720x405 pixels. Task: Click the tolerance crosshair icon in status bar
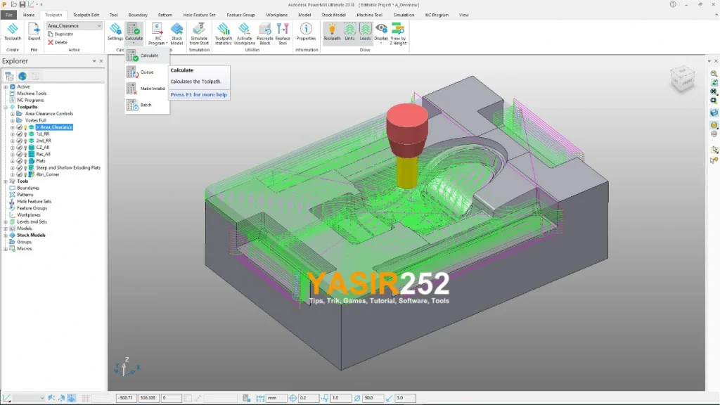click(x=293, y=398)
